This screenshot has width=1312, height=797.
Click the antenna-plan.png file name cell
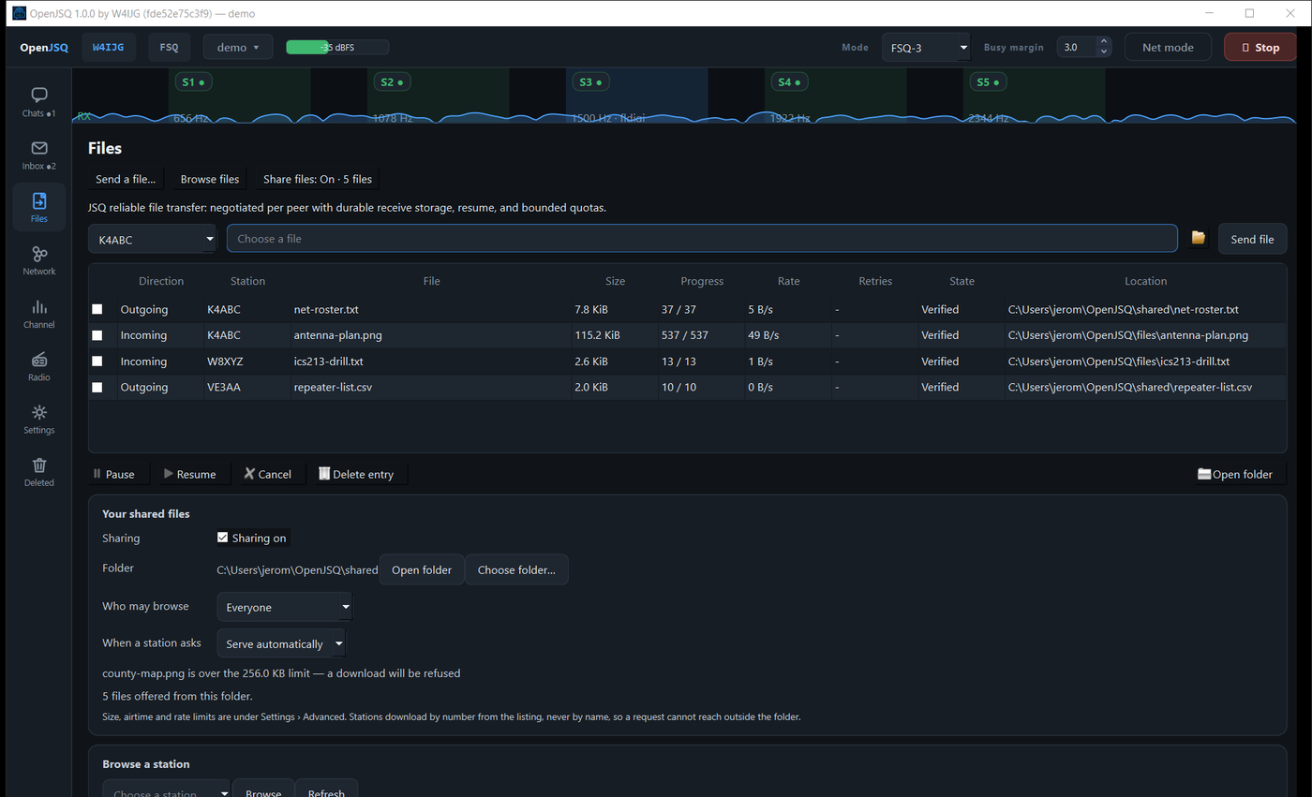[x=431, y=335]
